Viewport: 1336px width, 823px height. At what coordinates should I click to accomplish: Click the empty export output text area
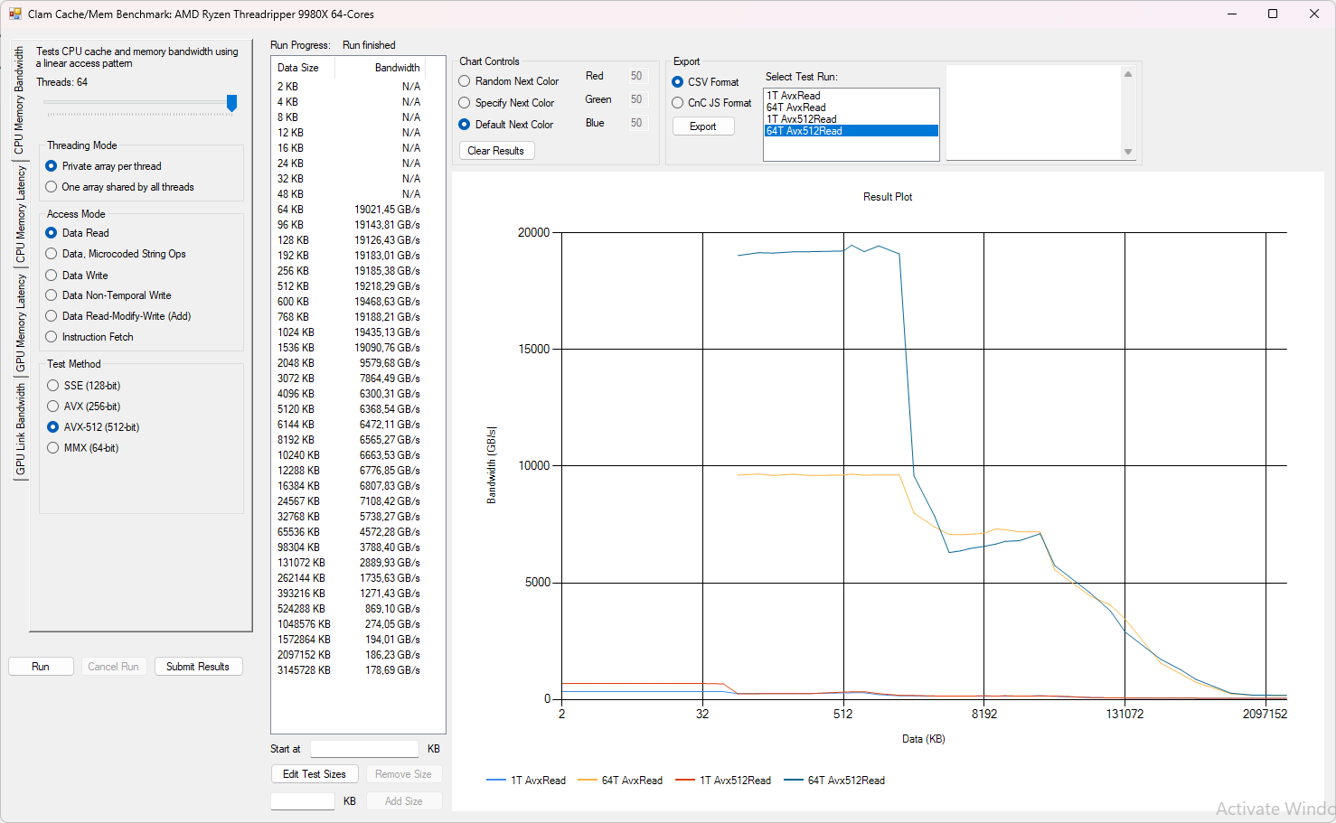click(1034, 113)
